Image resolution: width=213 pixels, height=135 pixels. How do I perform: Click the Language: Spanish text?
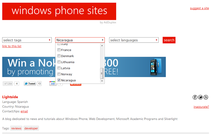15,102
